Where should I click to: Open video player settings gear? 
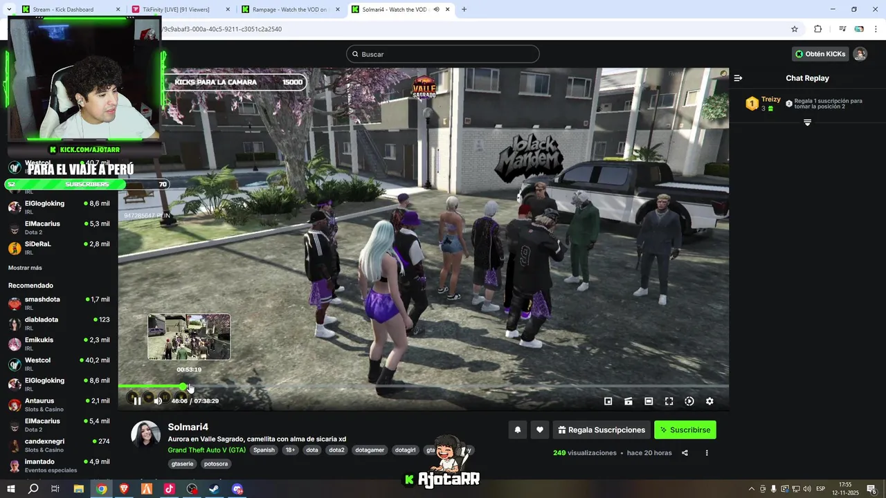point(709,401)
